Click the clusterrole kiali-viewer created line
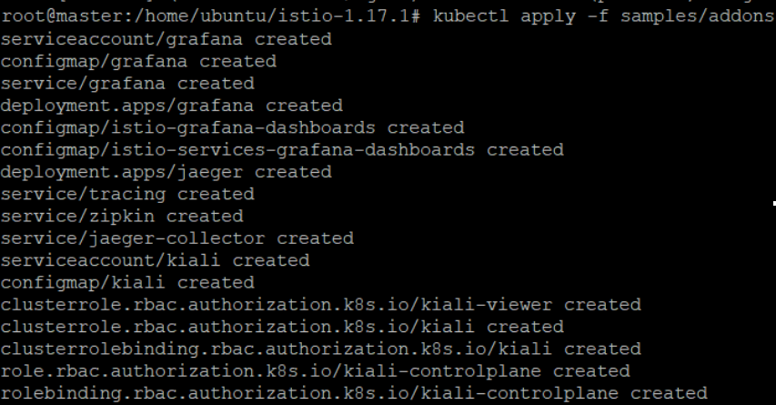The image size is (776, 405). [321, 305]
